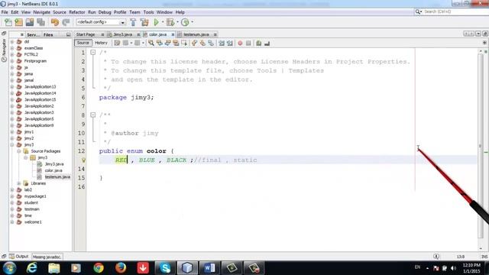Select testenum.java in the project tree
This screenshot has height=275, width=489.
[57, 176]
